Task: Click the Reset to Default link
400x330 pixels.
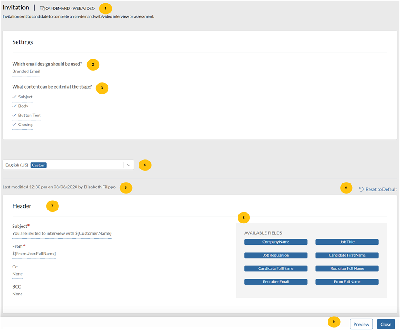Action: click(x=381, y=189)
